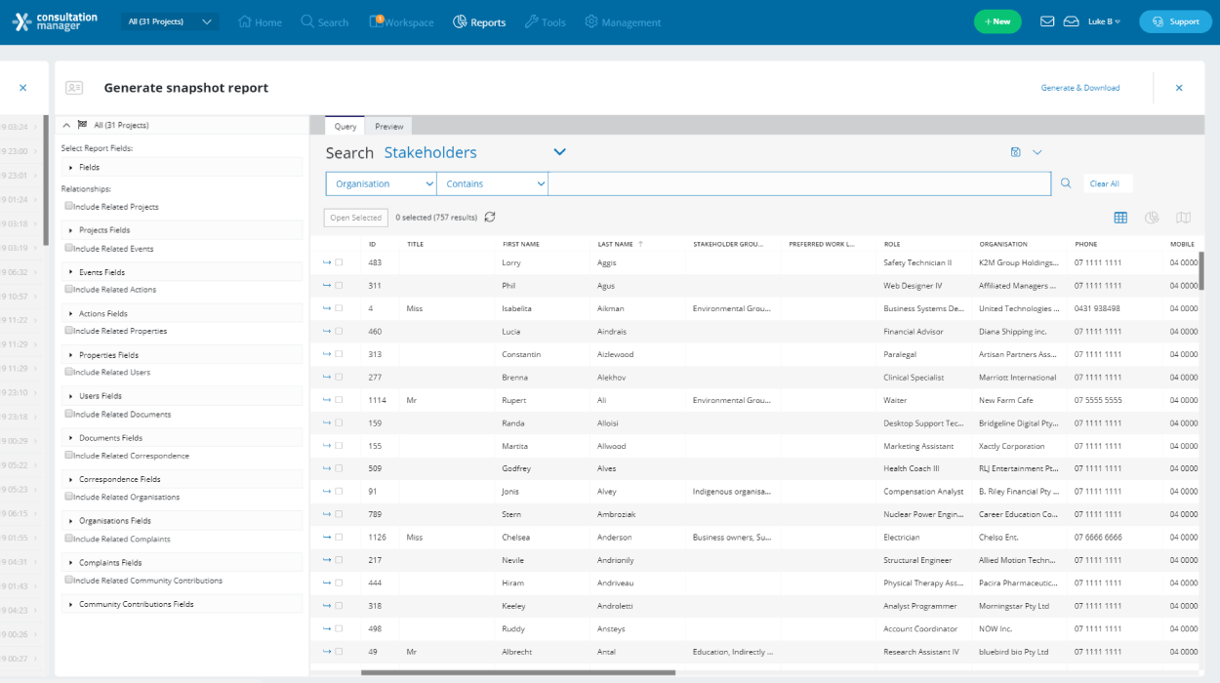Sort by Last Name column arrow
Viewport: 1220px width, 683px height.
pyautogui.click(x=641, y=244)
